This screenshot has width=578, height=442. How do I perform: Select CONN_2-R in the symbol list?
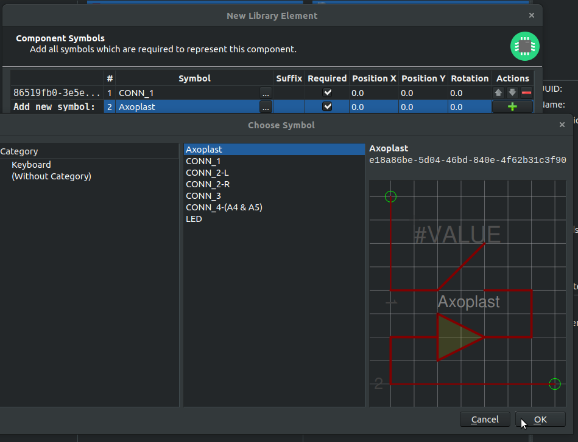(x=274, y=184)
